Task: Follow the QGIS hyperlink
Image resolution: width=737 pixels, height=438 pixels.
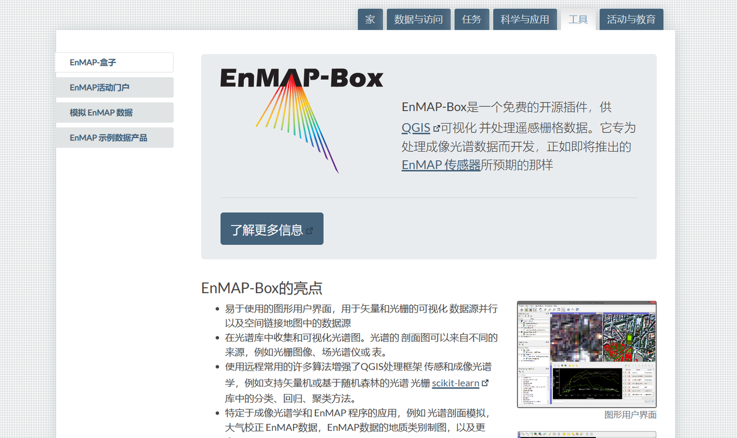Action: [x=416, y=127]
